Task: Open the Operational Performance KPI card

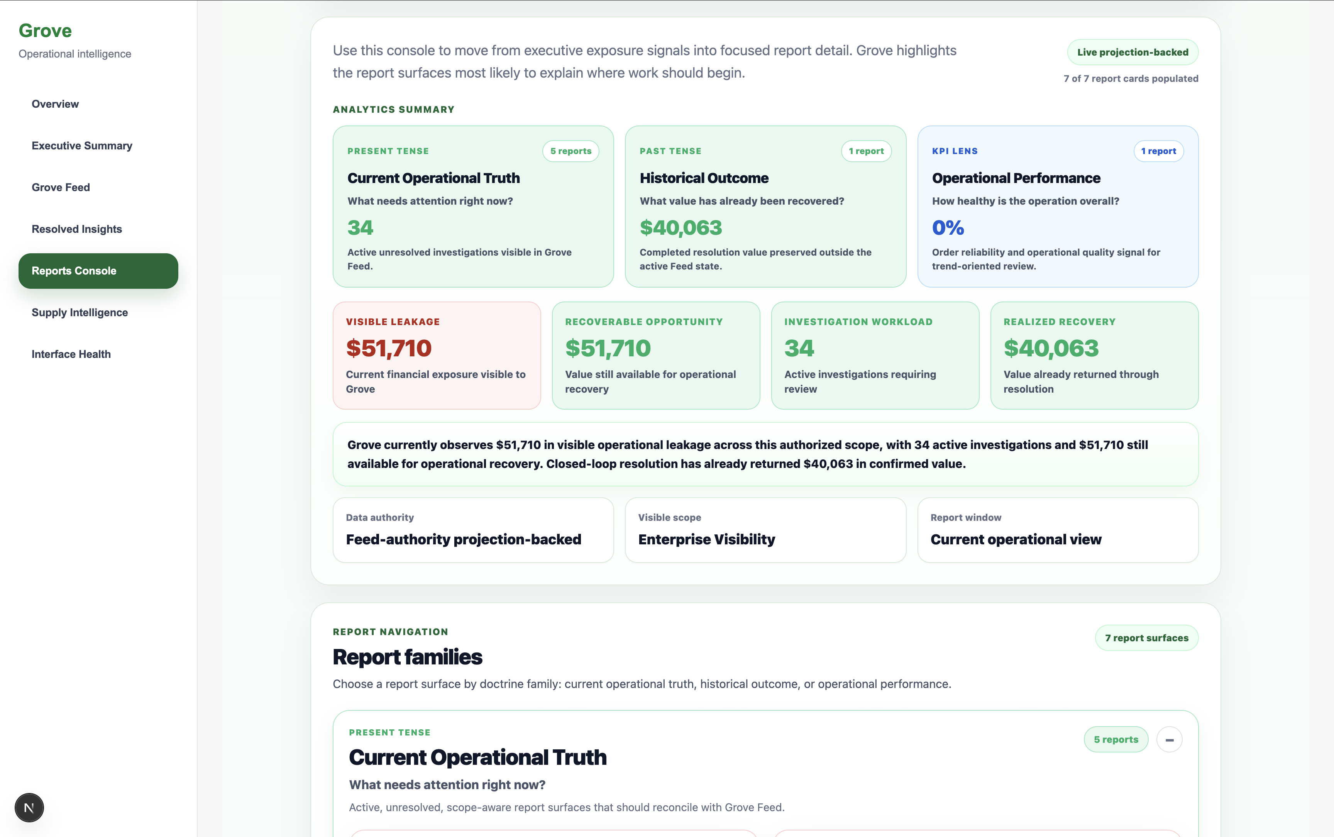Action: [x=1057, y=207]
